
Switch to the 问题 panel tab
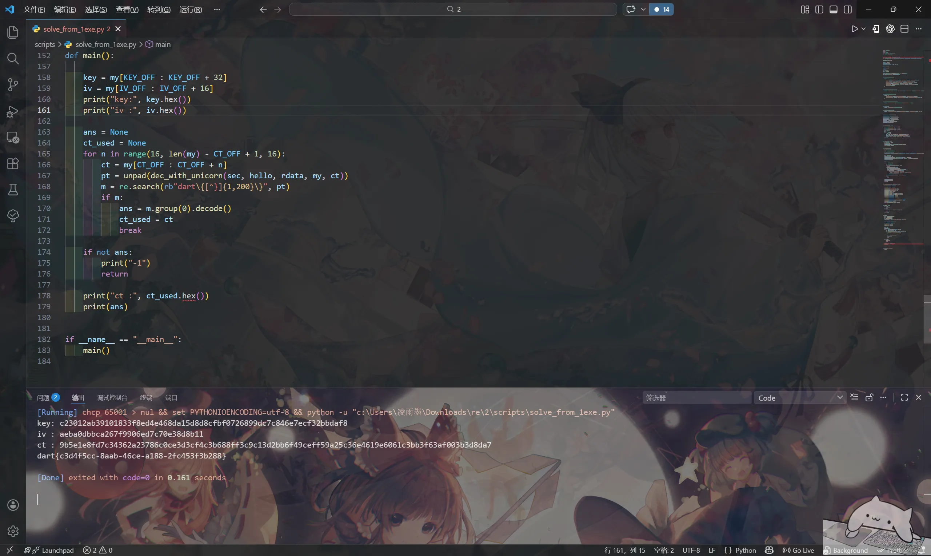tap(48, 397)
